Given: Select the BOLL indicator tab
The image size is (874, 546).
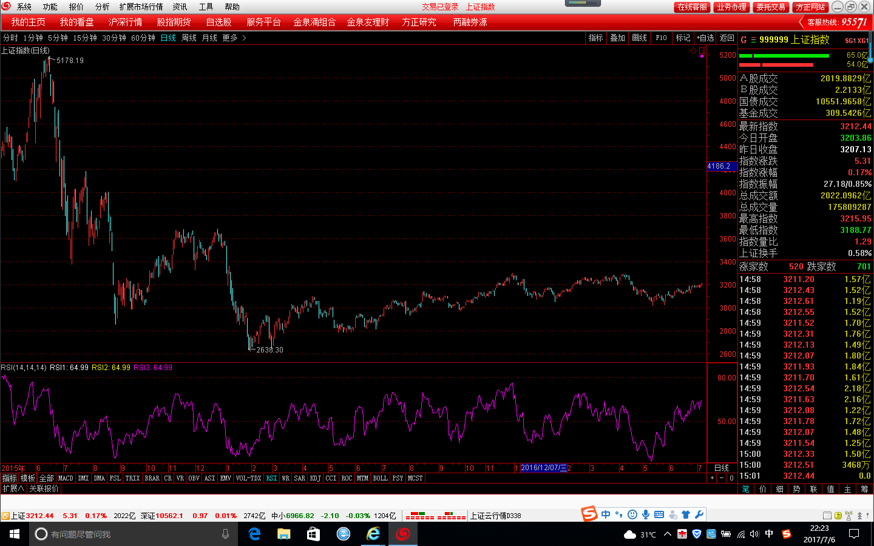Looking at the screenshot, I should tap(380, 478).
